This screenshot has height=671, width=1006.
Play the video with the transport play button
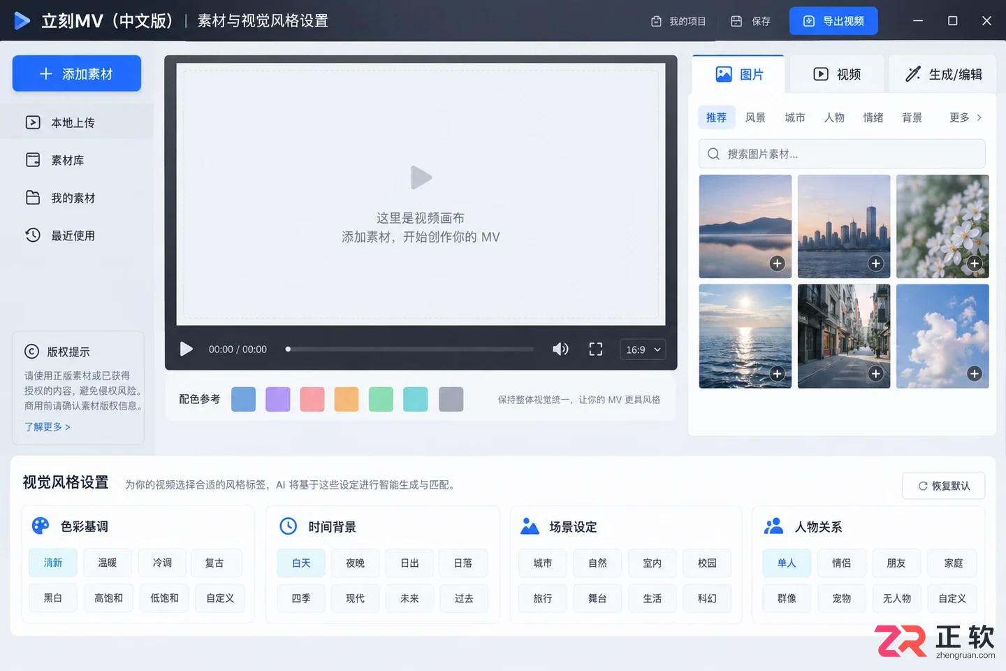pyautogui.click(x=186, y=349)
